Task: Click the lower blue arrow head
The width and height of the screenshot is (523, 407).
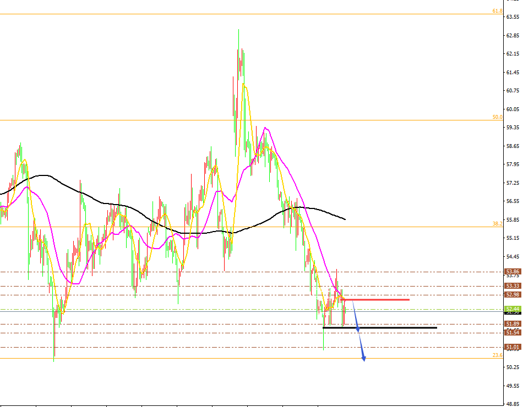Action: (x=363, y=359)
